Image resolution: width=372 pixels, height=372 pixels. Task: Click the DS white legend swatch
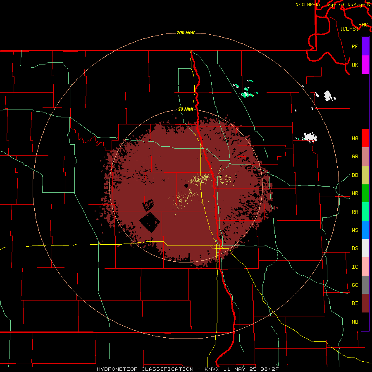tap(365, 248)
